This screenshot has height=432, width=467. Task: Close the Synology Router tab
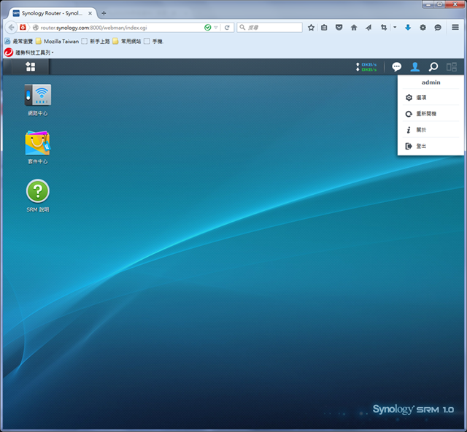(90, 13)
